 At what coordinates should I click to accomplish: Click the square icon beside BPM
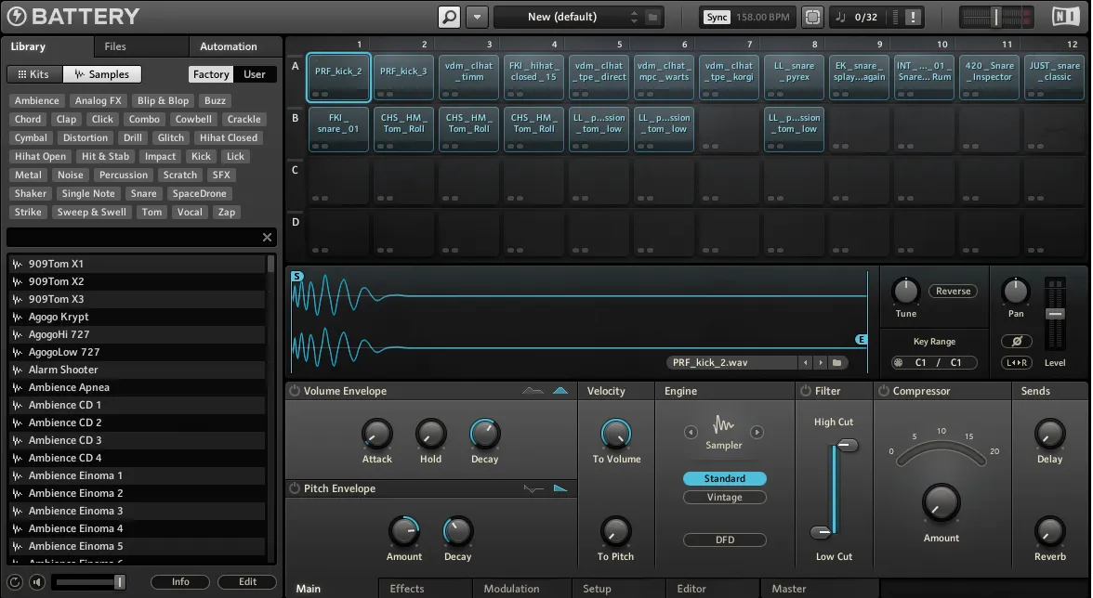click(812, 17)
